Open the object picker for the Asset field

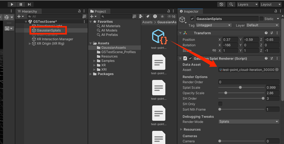277,70
